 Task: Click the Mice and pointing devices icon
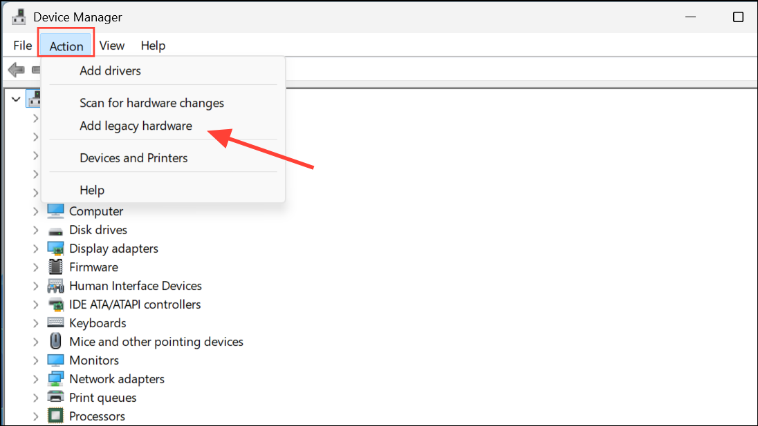click(55, 342)
